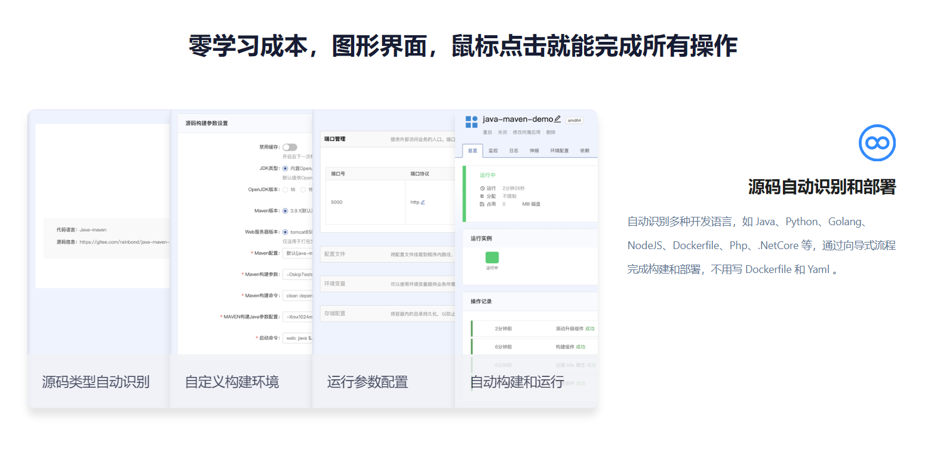Image resolution: width=928 pixels, height=451 pixels.
Task: Select the JDK类型 built-in OpenJDK radio
Action: (285, 168)
